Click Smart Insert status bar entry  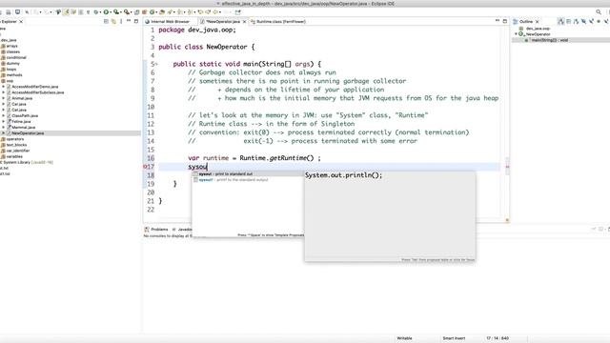point(454,338)
